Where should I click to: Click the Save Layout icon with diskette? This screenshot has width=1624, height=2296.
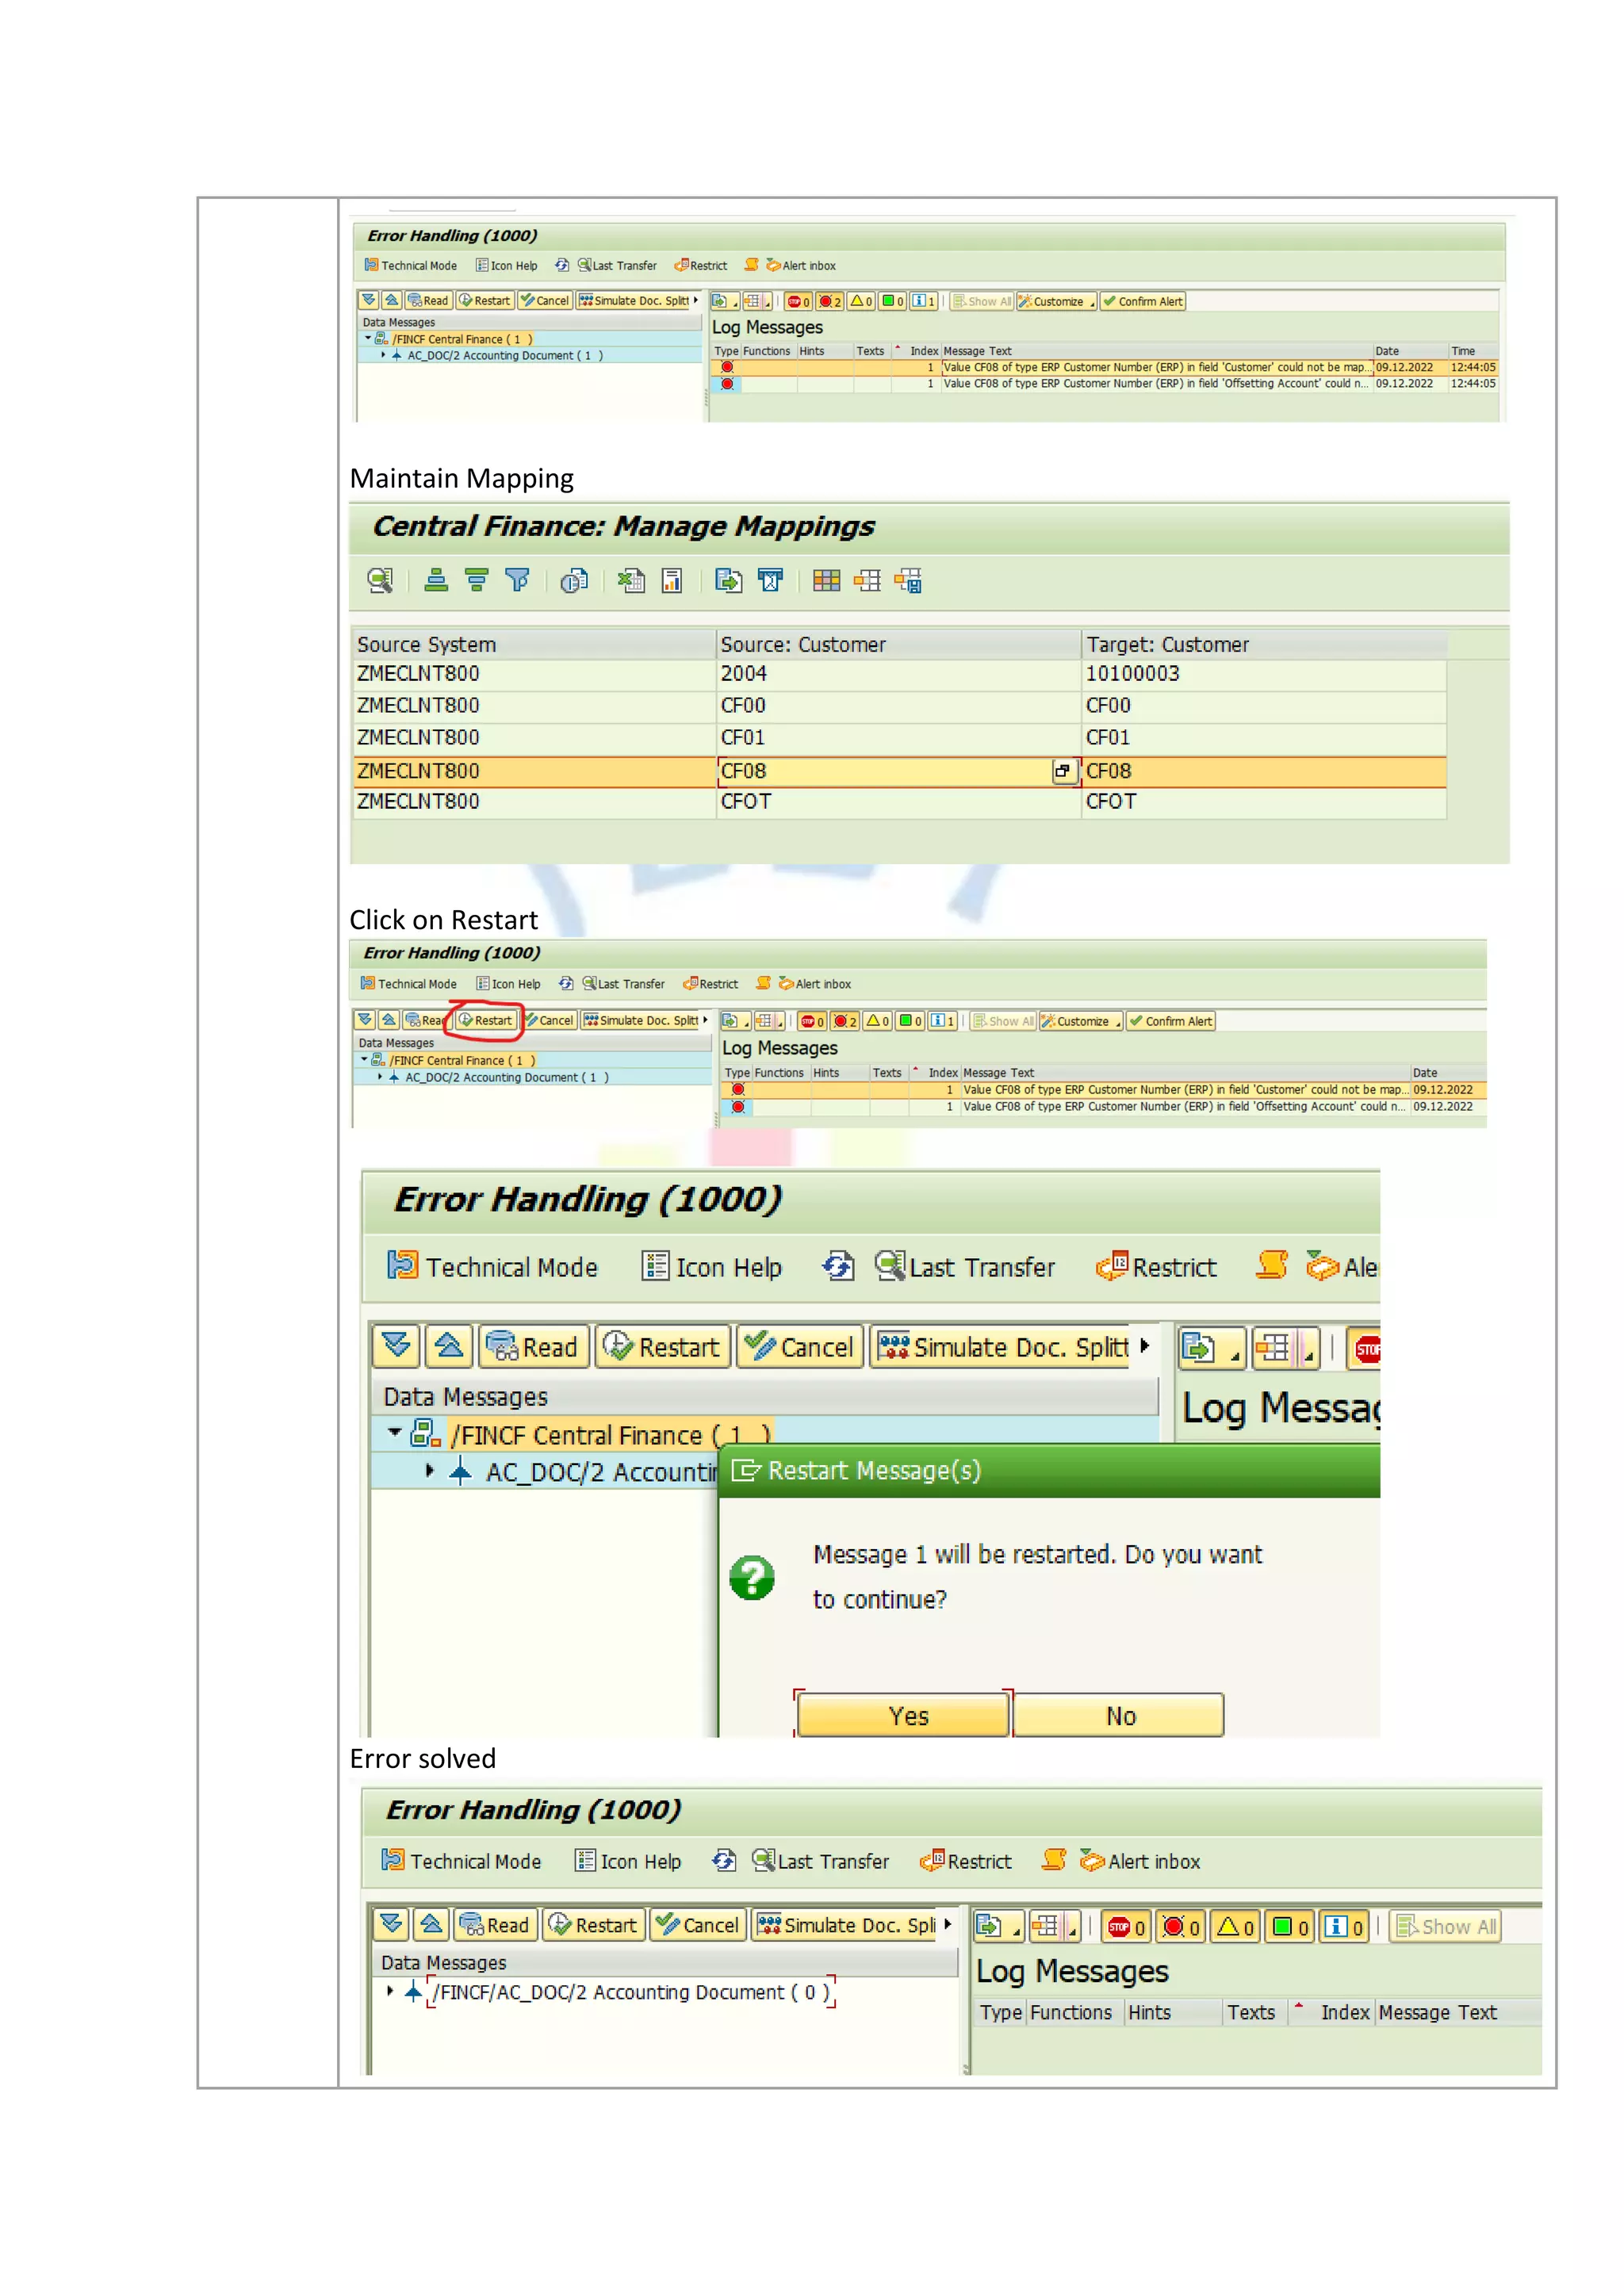coord(908,580)
